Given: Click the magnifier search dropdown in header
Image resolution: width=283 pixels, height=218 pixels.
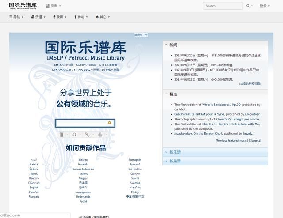Looking at the screenshot, I should point(249,6).
